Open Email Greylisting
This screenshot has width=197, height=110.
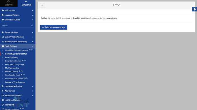pos(12,57)
